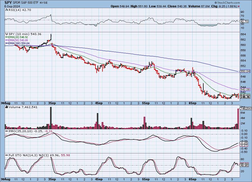This screenshot has width=252, height=182.
Task: Click the 4Sep date on the bottom time axis
Action: (99, 179)
